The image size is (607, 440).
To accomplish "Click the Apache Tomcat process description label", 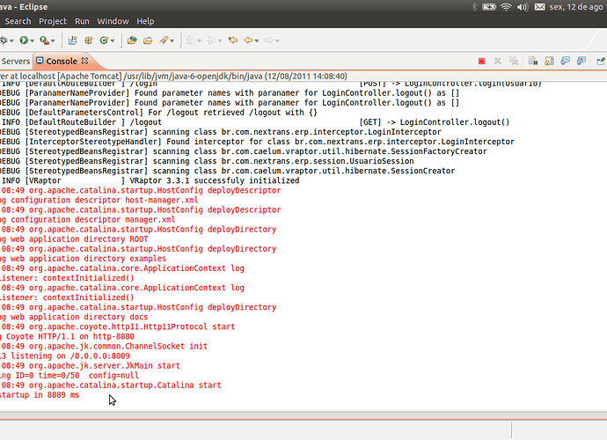I will pos(173,76).
